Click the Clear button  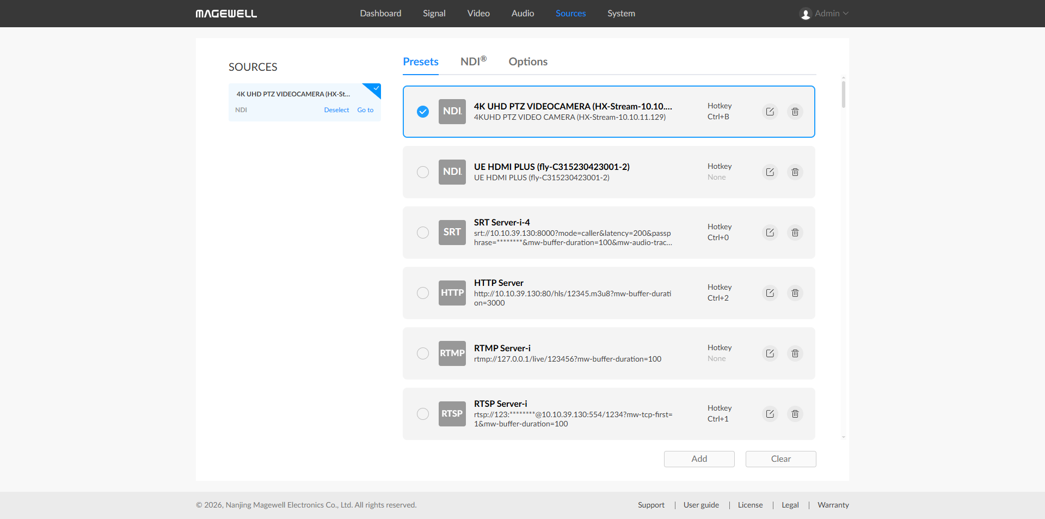pyautogui.click(x=780, y=459)
